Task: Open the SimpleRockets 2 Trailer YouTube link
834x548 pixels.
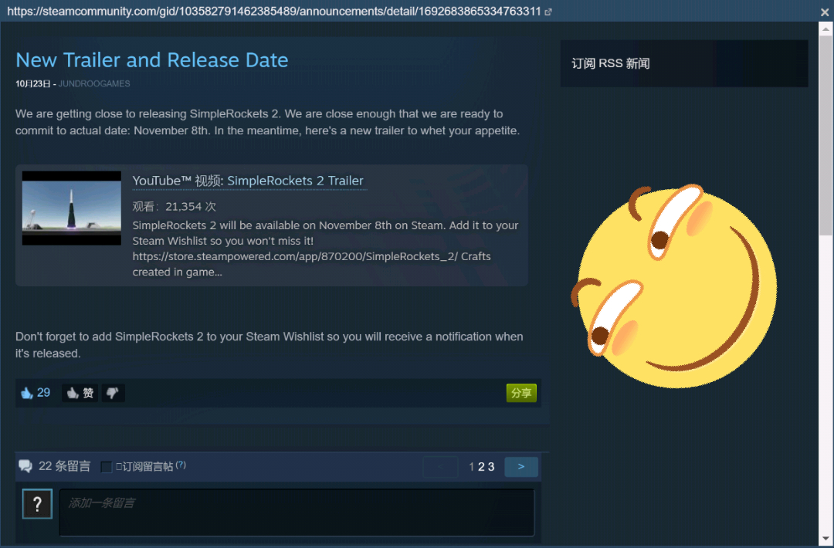Action: 295,181
